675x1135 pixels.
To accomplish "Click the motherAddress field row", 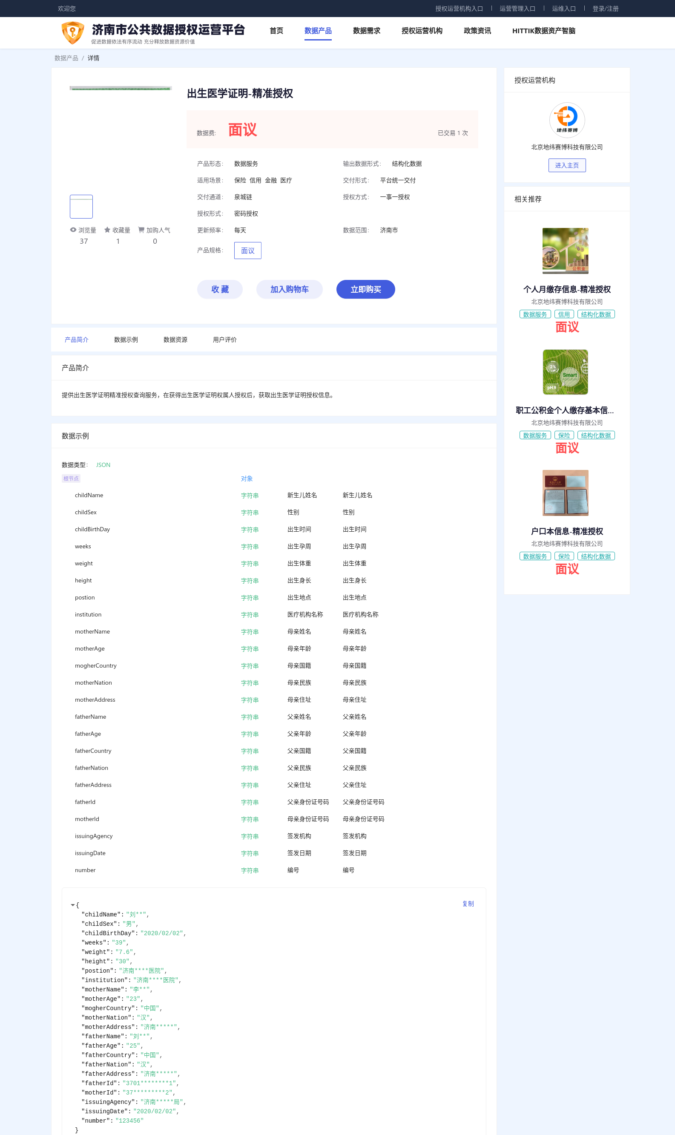I will [274, 700].
